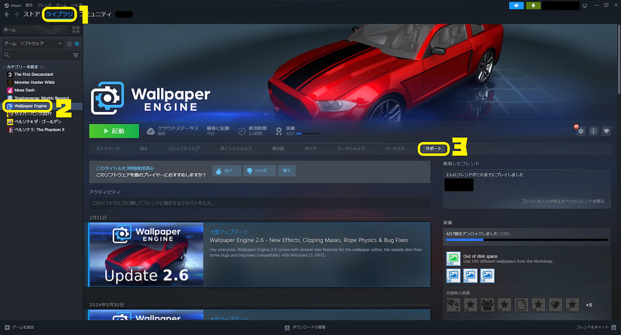Open the DLC tab
This screenshot has height=335, width=621.
pos(143,149)
